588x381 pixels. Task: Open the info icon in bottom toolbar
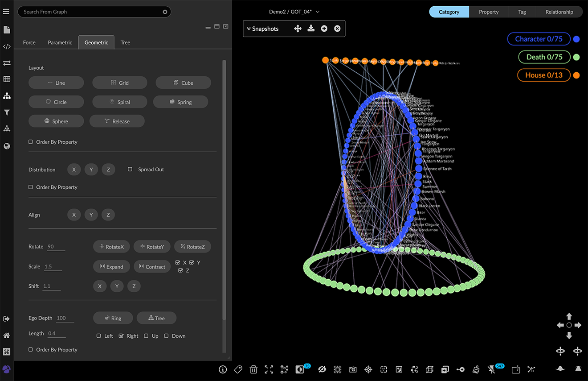pos(223,369)
